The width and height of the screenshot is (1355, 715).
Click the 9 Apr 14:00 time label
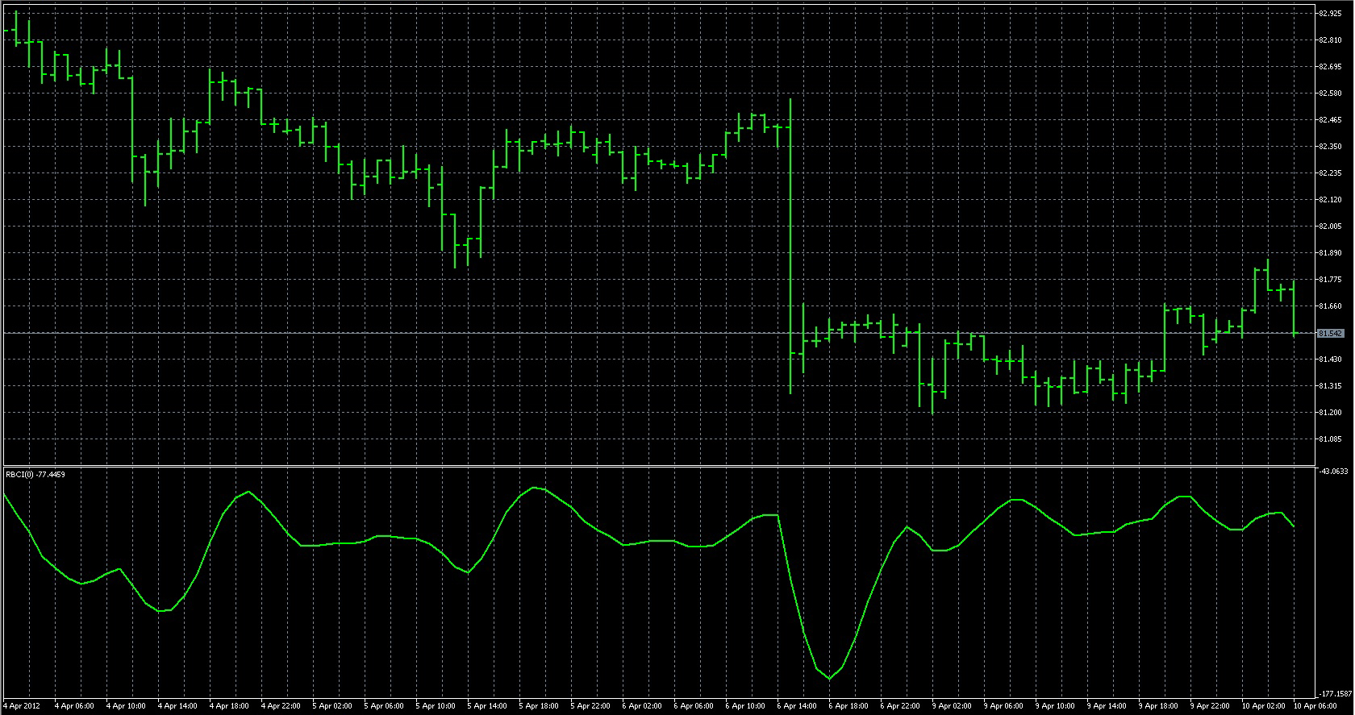click(1107, 706)
